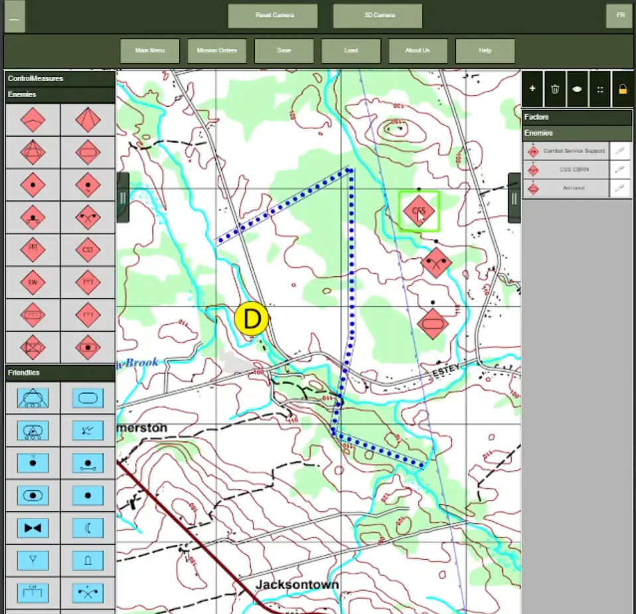Open the Main Menu
The height and width of the screenshot is (614, 636).
(149, 50)
